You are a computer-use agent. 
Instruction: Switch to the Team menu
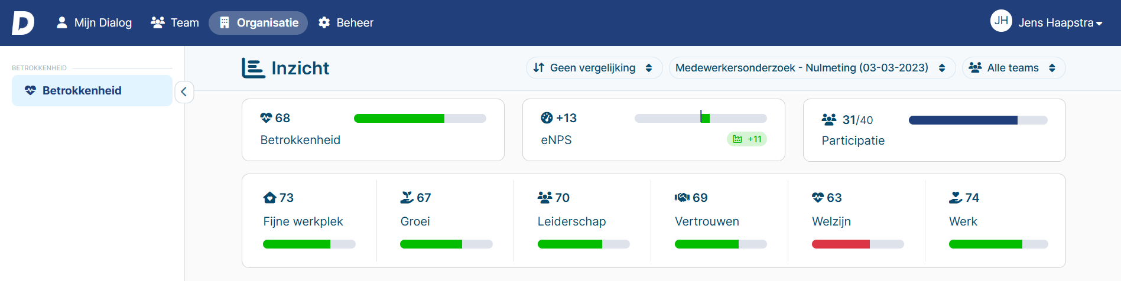pos(175,23)
